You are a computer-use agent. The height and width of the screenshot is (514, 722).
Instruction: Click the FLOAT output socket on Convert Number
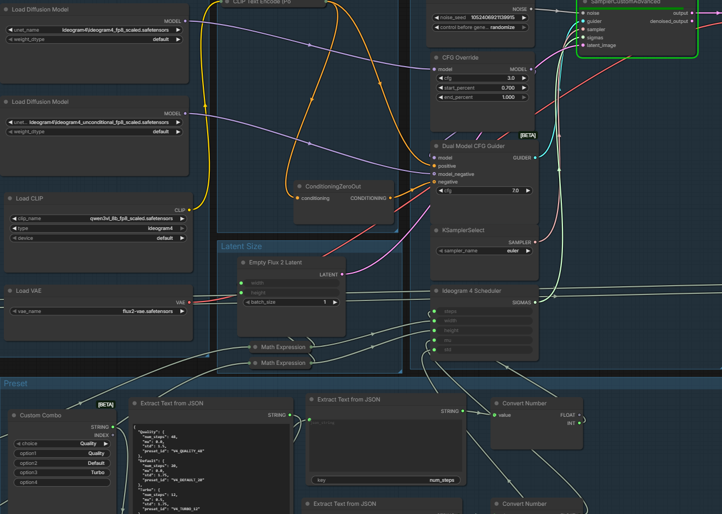click(x=579, y=415)
